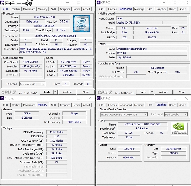The image size is (191, 186).
Task: Click processor name field Intel Core i7 7700
Action: pyautogui.click(x=44, y=17)
